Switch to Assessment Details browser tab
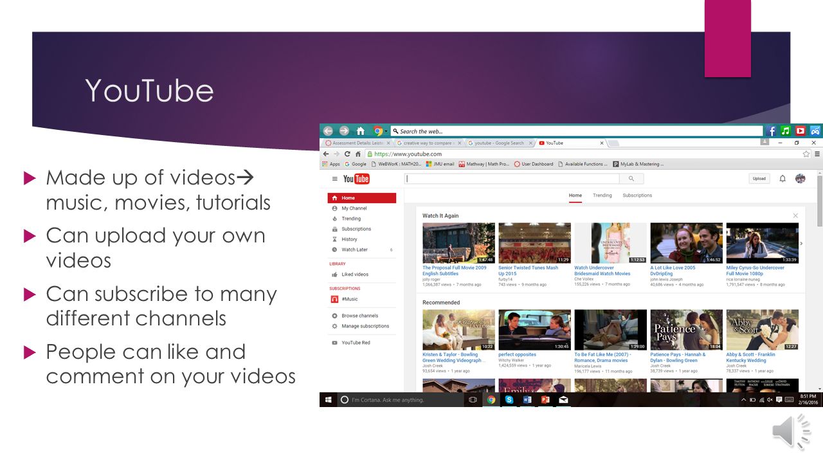 pos(357,143)
